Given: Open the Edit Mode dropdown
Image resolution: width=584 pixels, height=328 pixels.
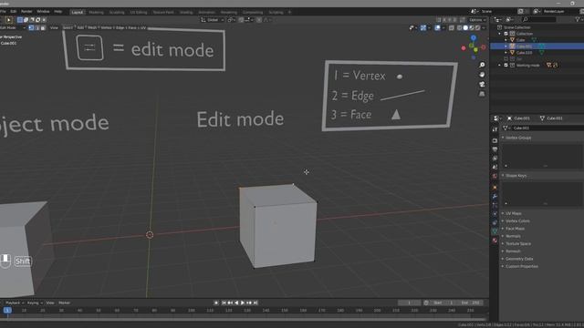Looking at the screenshot, I should coord(13,28).
